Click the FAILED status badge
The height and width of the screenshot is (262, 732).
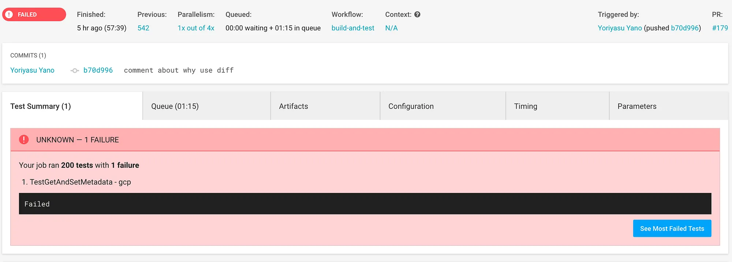(x=34, y=15)
